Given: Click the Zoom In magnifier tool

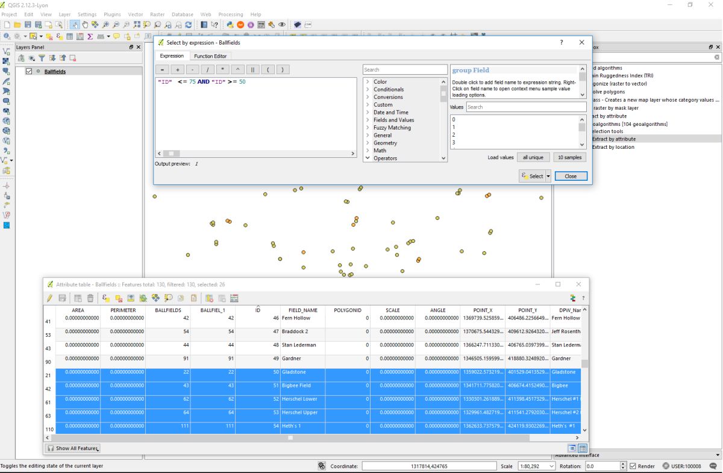Looking at the screenshot, I should pos(105,25).
